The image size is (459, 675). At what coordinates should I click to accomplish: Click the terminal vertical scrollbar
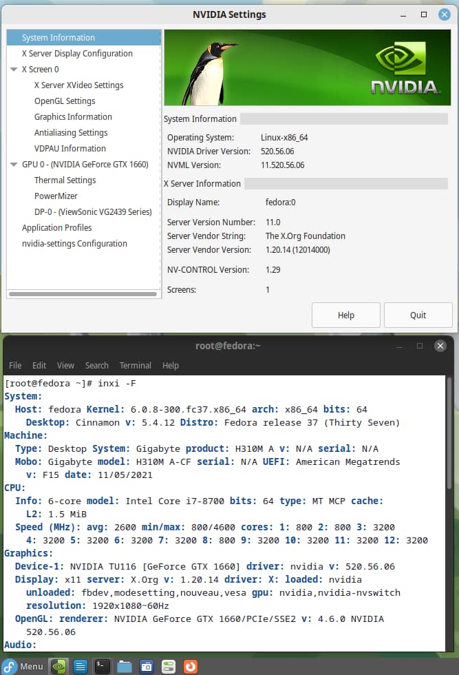449,433
